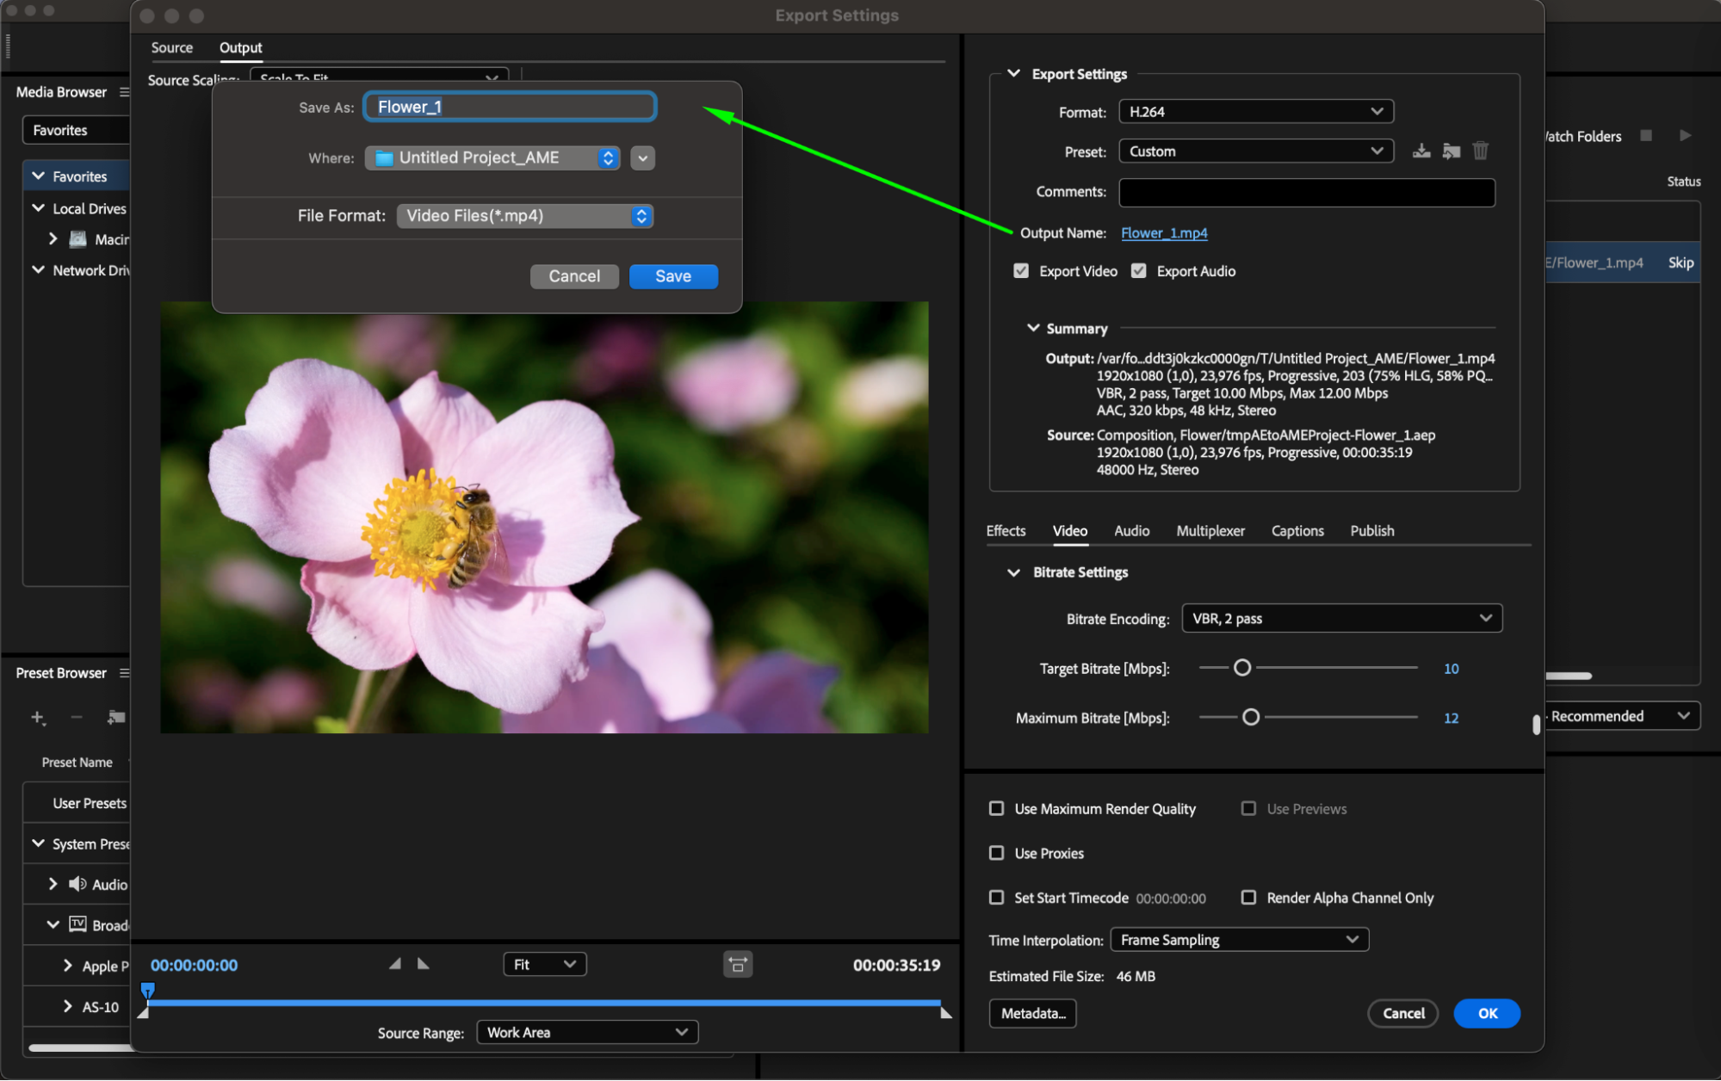
Task: Click the Import Preset icon
Action: [1452, 151]
